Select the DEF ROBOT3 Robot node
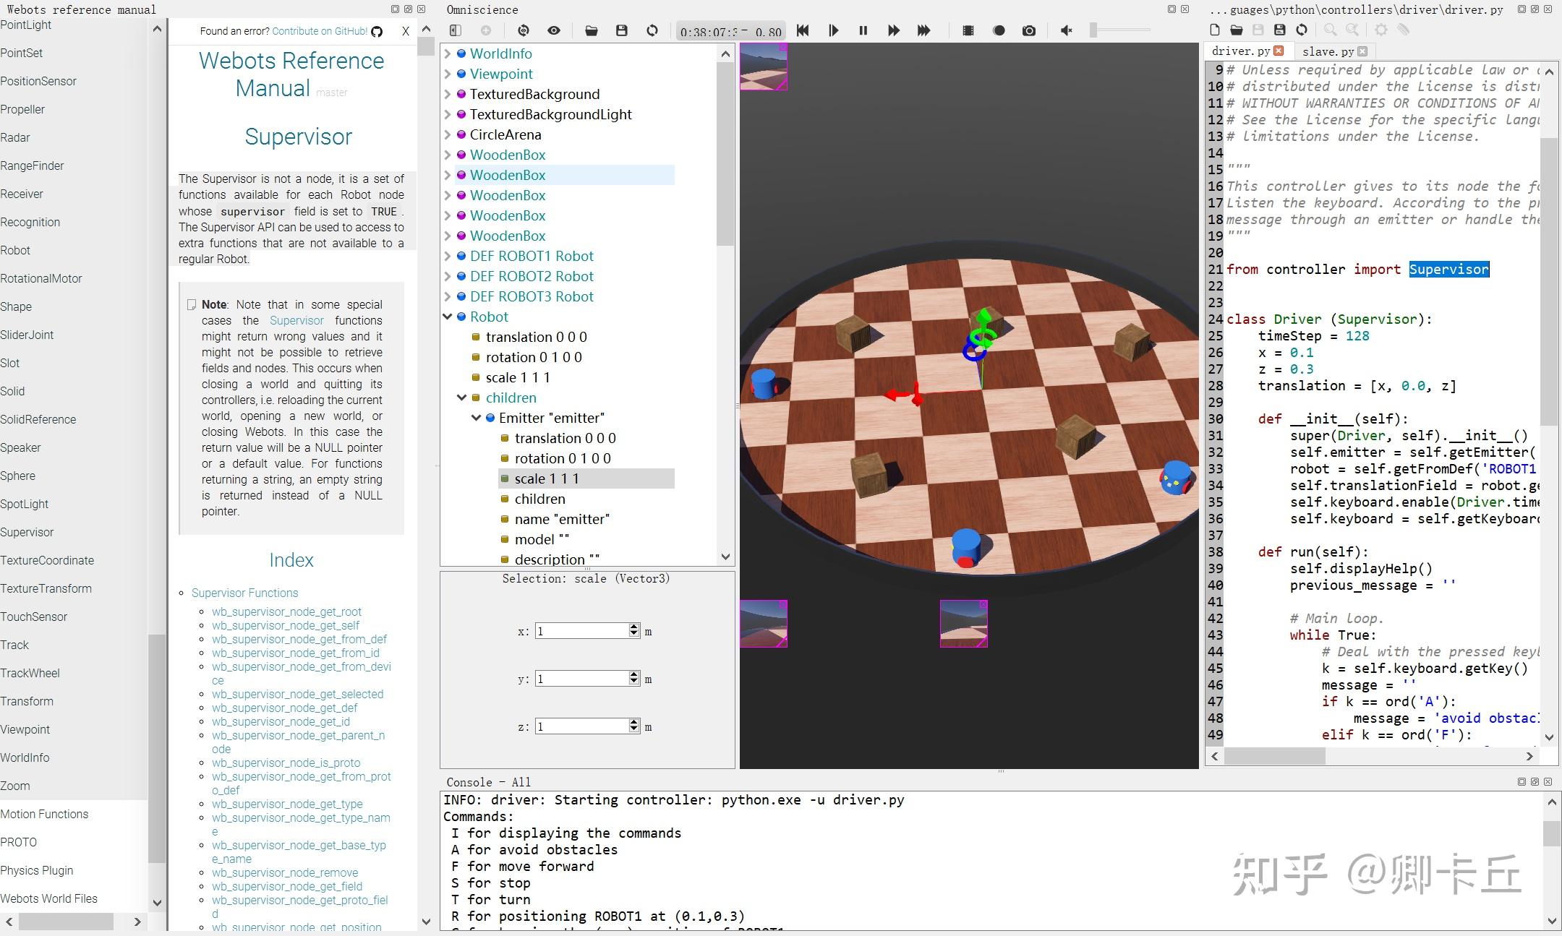Viewport: 1562px width, 936px height. click(x=532, y=296)
